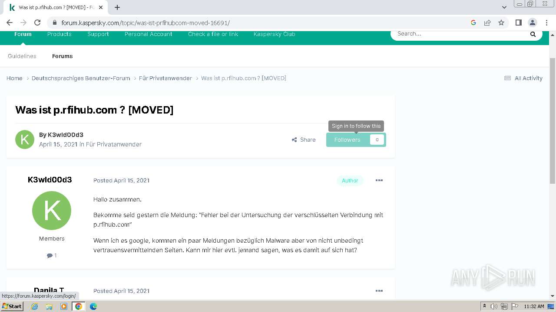Click K3wld00d3 username heading in post
Viewport: 556px width, 312px height.
click(x=50, y=180)
